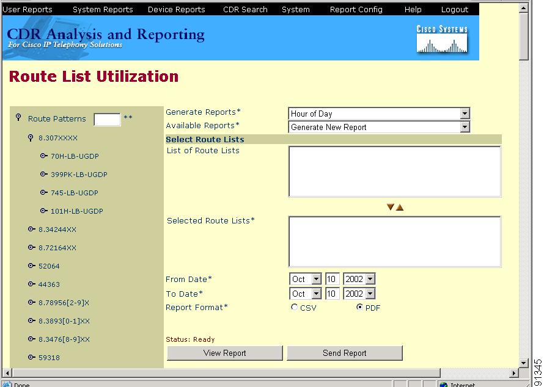Select the 745-LB-UGDP route list
544x387 pixels.
pyautogui.click(x=74, y=193)
